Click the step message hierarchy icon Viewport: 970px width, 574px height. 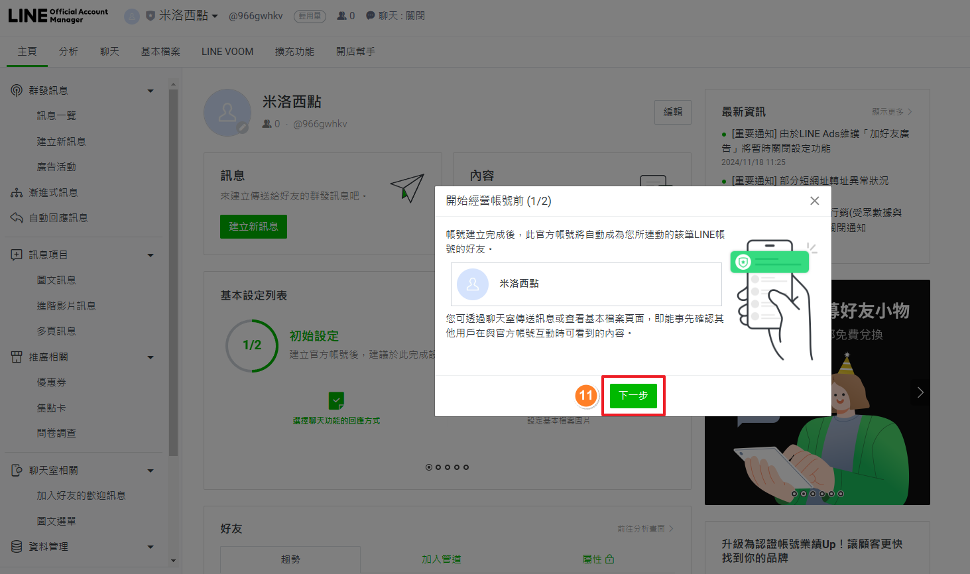[17, 193]
